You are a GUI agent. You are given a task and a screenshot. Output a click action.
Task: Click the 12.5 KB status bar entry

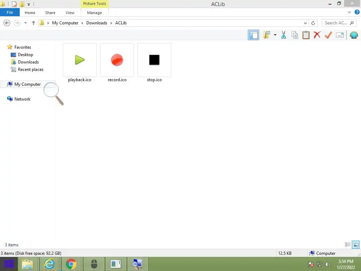click(x=285, y=253)
